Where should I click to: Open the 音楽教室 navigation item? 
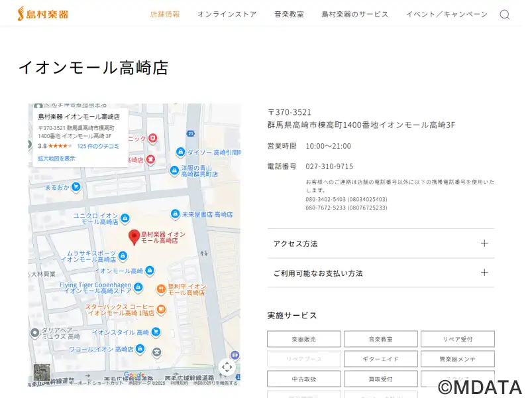pyautogui.click(x=289, y=14)
